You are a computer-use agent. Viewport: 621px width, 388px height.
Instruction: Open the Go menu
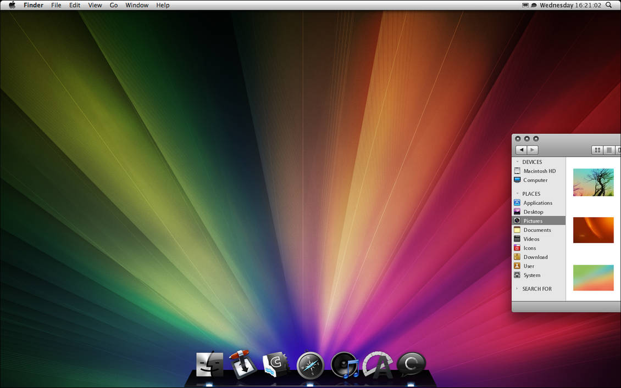(x=113, y=5)
